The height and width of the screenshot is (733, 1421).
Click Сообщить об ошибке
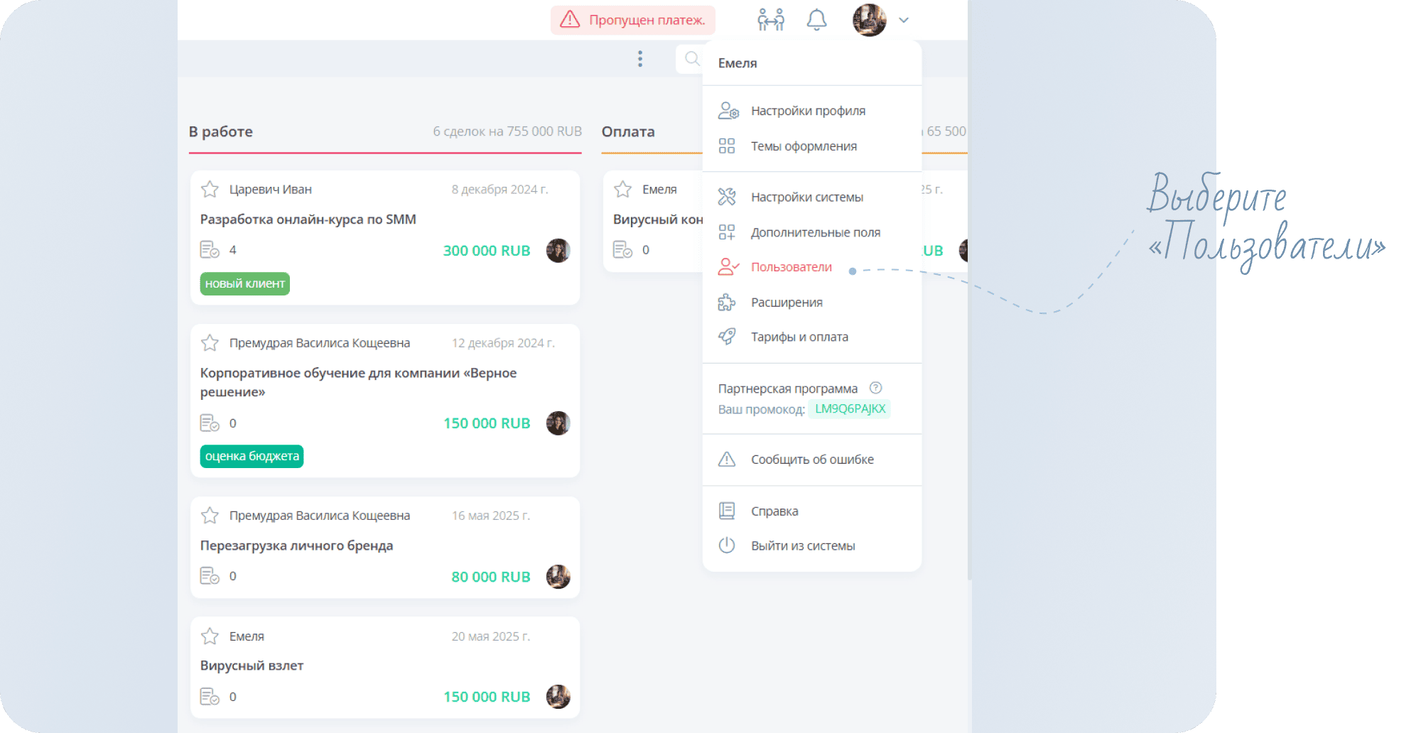click(812, 460)
